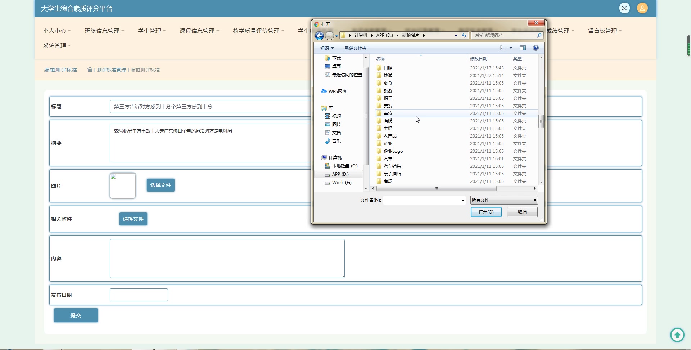The height and width of the screenshot is (350, 691).
Task: Toggle the preview pane icon in the dialog
Action: click(x=523, y=48)
